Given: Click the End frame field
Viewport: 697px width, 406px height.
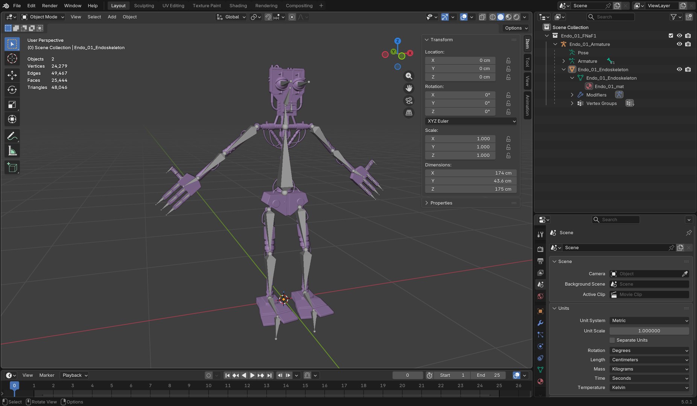Looking at the screenshot, I should pos(489,375).
